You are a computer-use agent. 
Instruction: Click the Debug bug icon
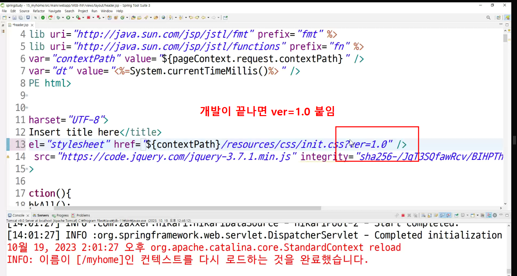[58, 17]
